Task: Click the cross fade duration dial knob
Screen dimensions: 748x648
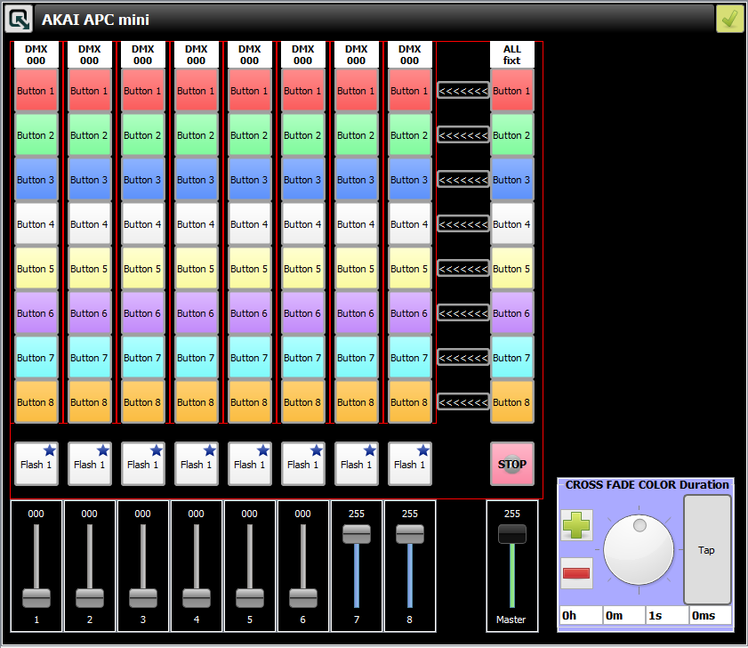Action: [639, 550]
